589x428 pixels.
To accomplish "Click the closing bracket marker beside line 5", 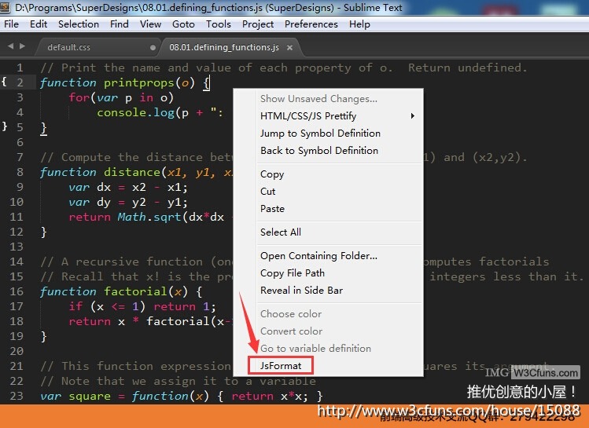I will point(4,126).
